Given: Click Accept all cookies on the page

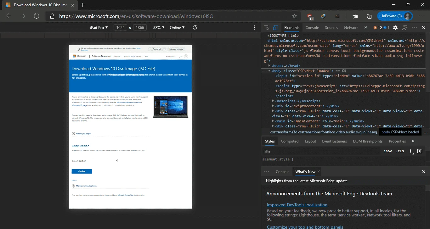Looking at the screenshot, I should pos(157,49).
